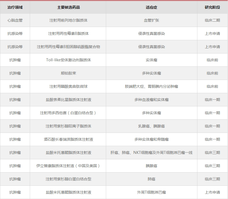Select 注射用多西他赛(白蛋白结合型) entry
The image size is (228, 199).
point(68,113)
